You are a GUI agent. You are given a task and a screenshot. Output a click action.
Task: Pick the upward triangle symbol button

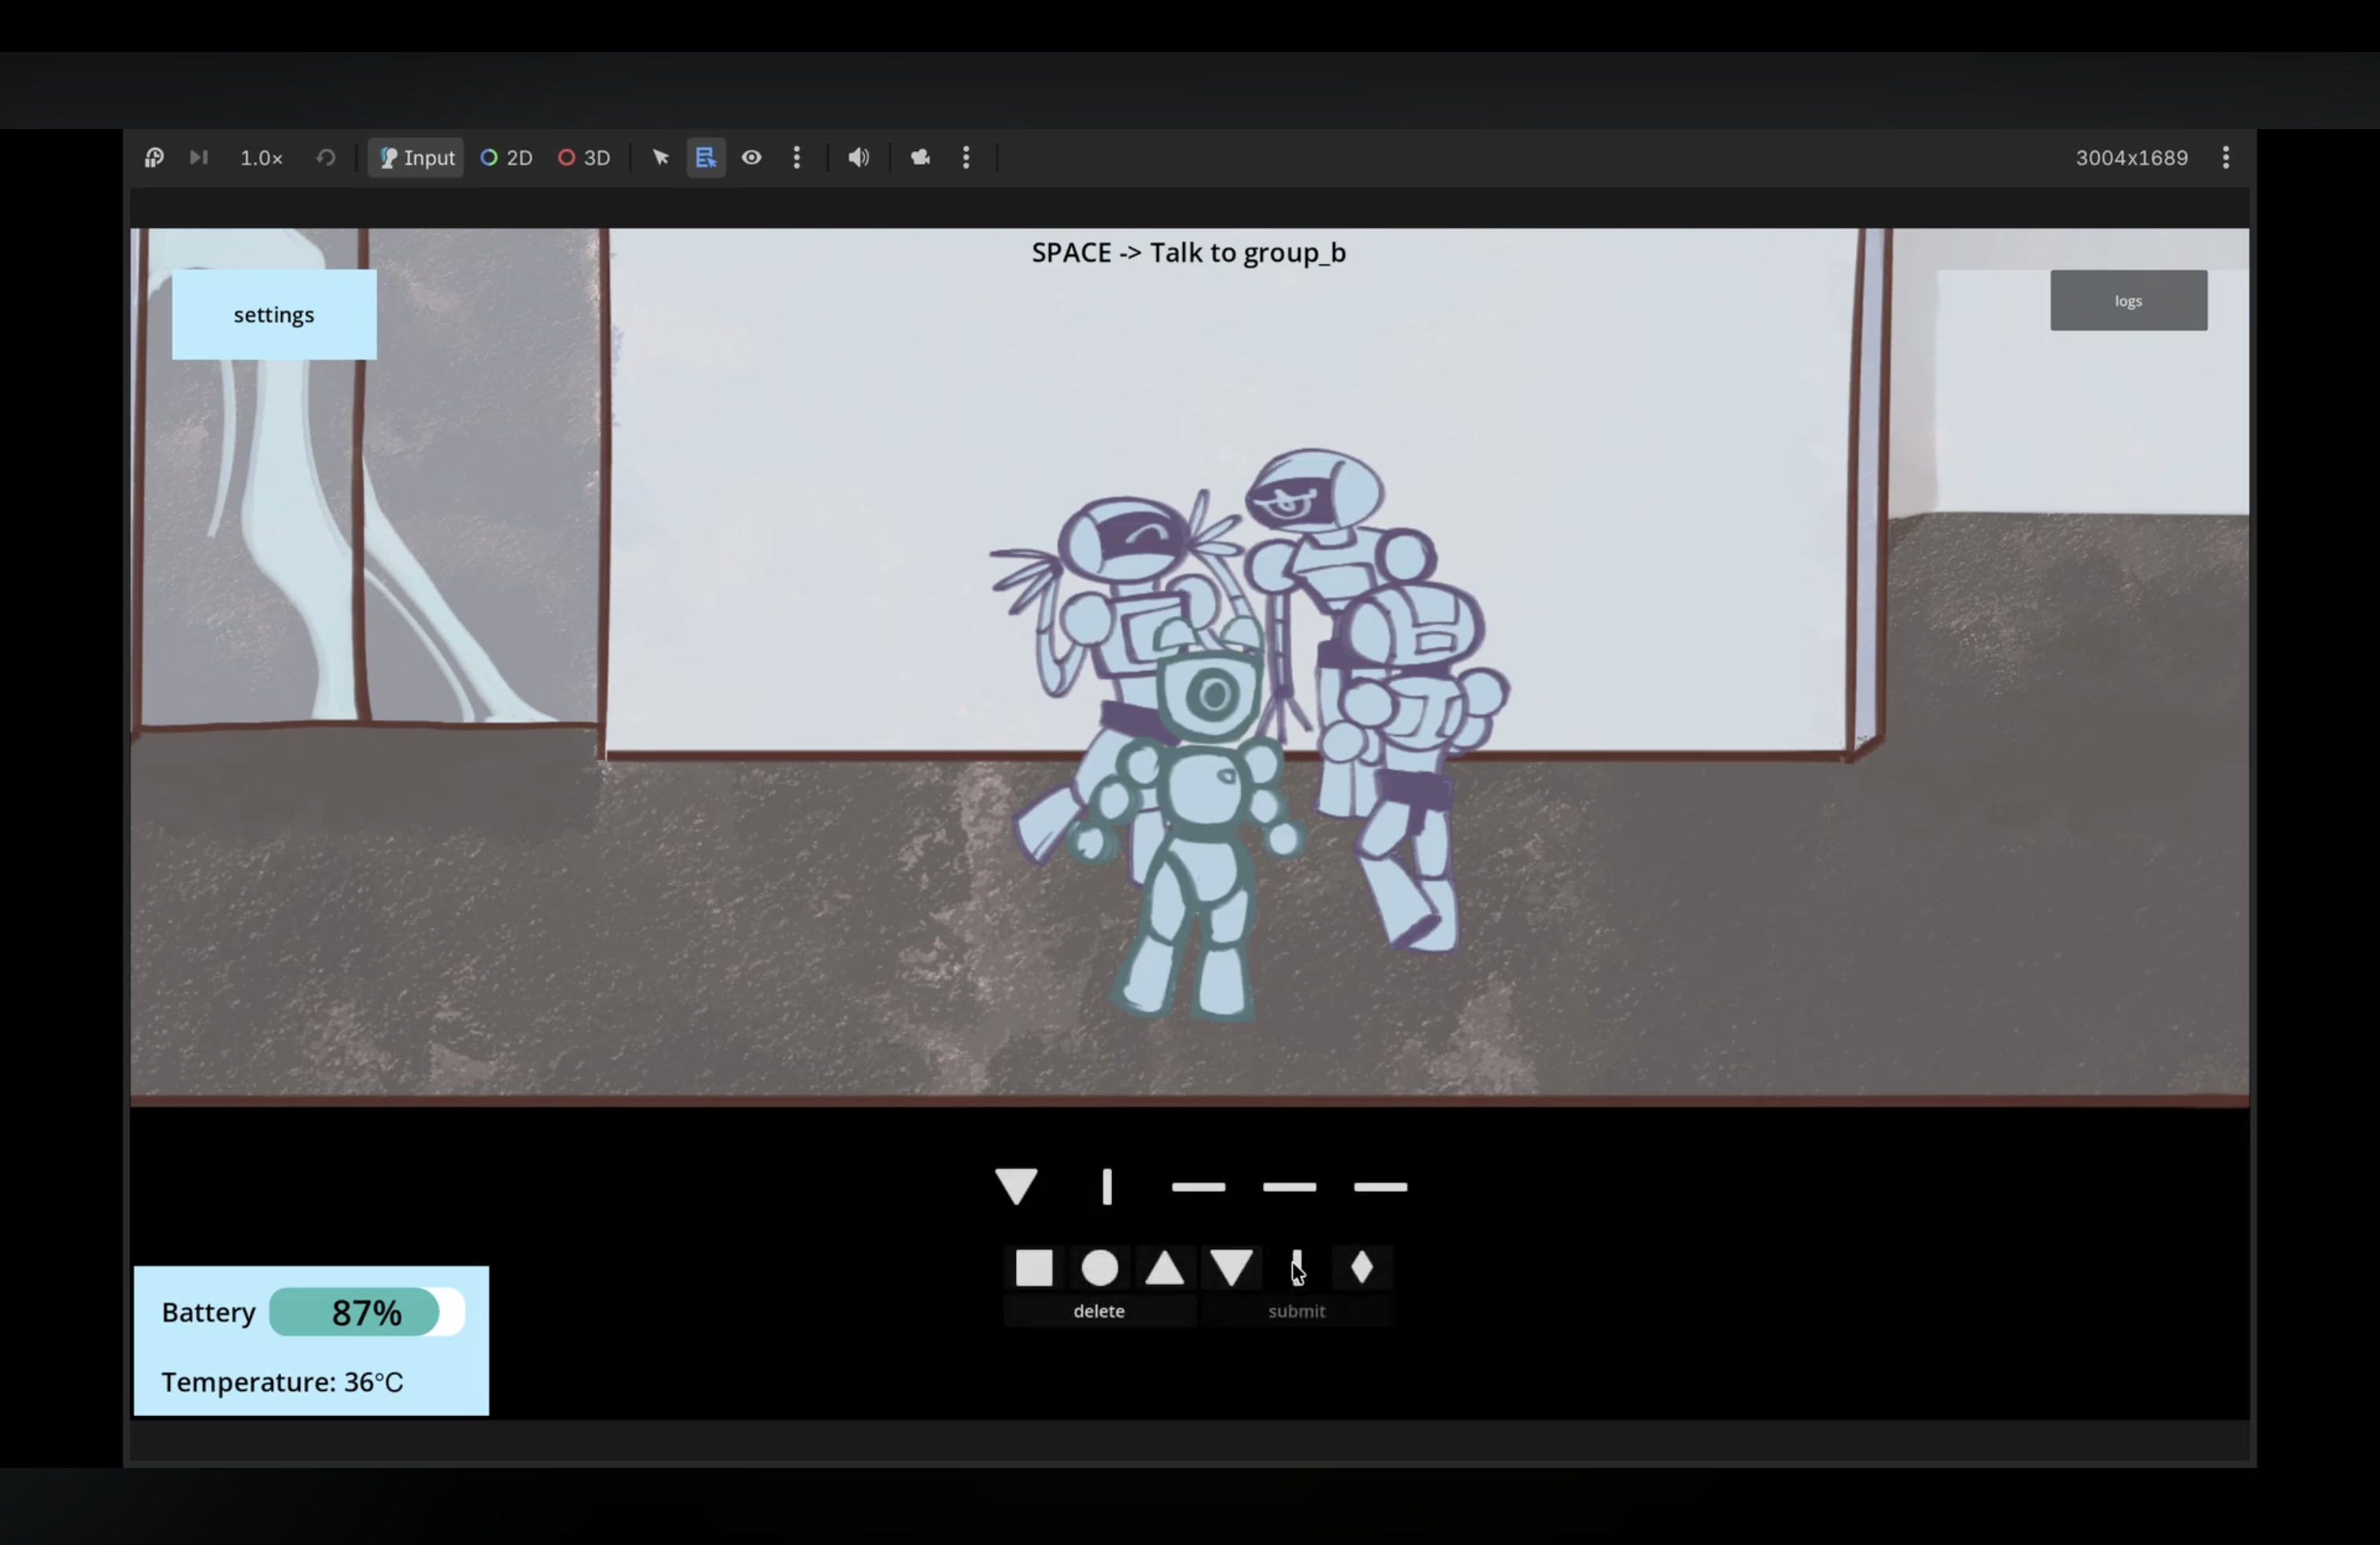[x=1165, y=1268]
